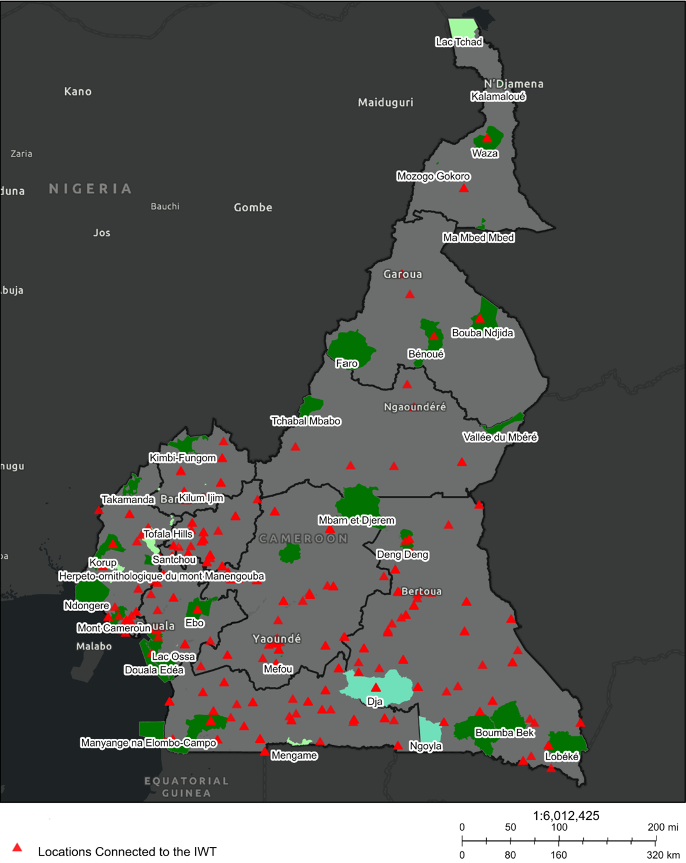686x863 pixels.
Task: Select the red marker within Dja reserve
Action: (375, 687)
